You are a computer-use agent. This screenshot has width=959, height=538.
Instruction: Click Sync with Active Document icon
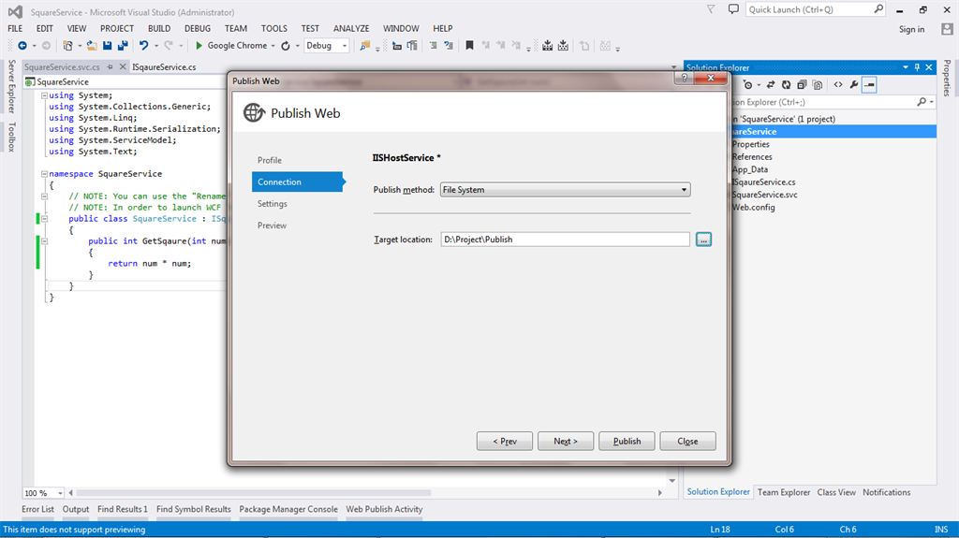coord(771,85)
